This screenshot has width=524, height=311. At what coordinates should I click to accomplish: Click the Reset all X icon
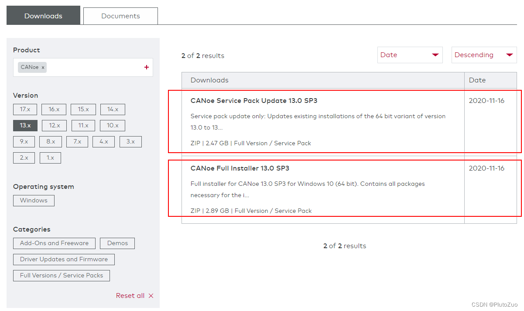click(x=151, y=296)
